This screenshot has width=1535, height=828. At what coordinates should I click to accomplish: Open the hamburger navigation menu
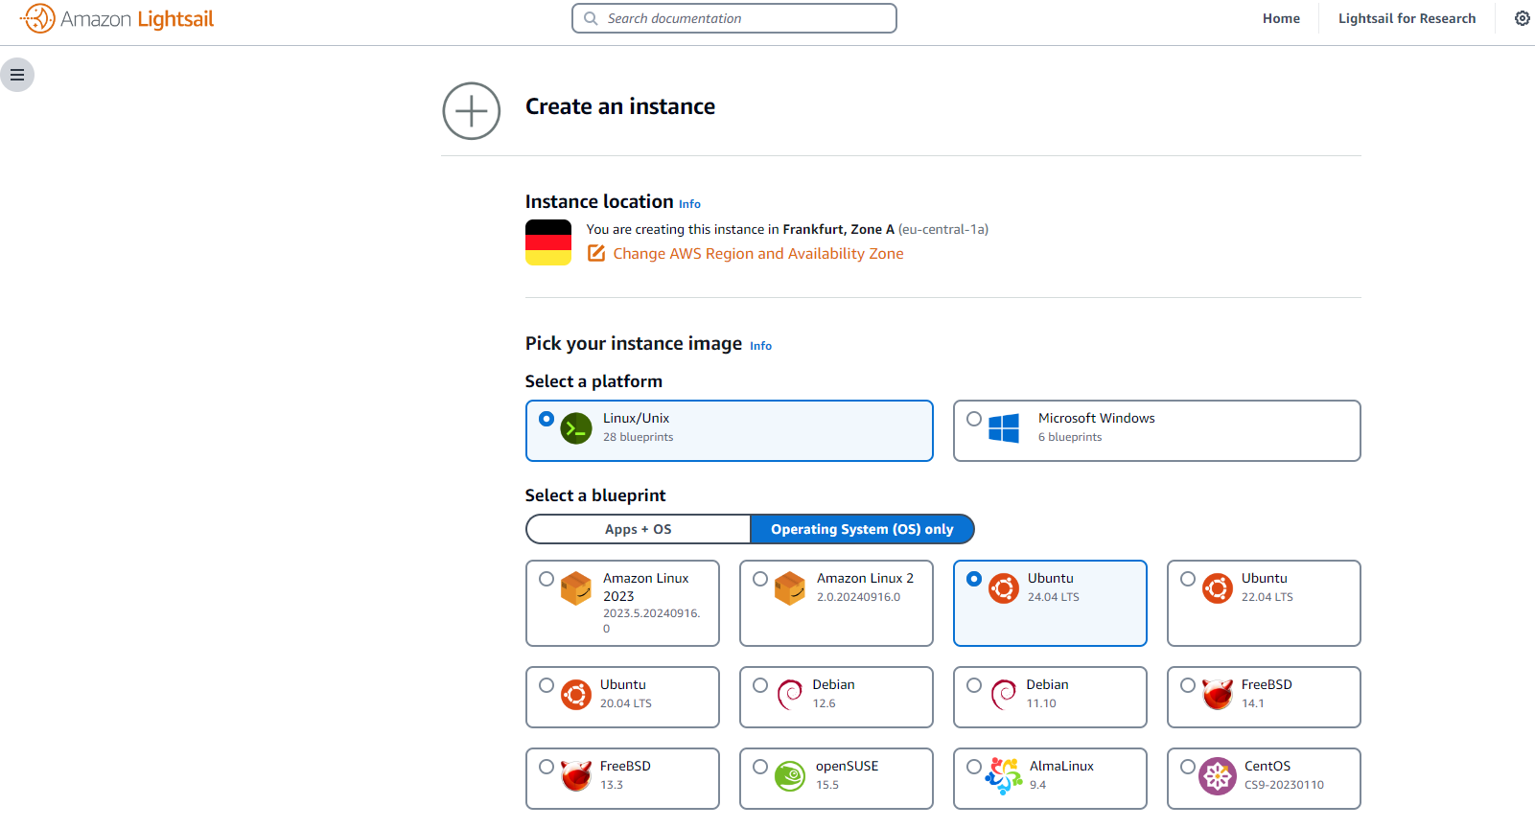point(17,75)
